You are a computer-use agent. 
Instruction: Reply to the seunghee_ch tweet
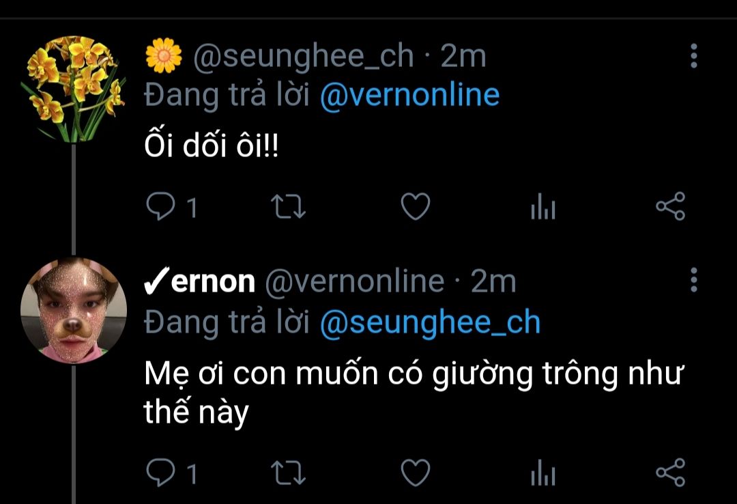click(x=160, y=208)
